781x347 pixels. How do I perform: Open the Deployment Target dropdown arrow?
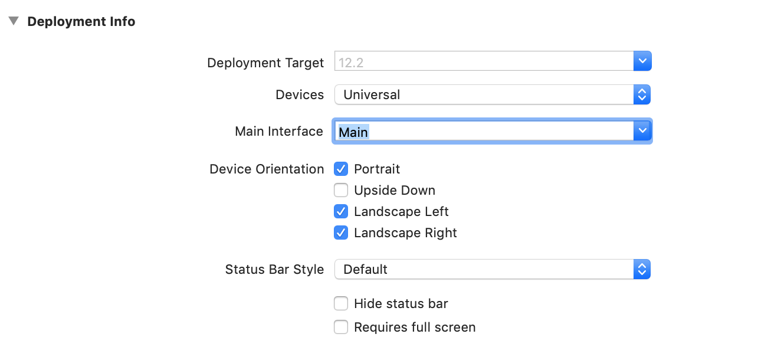pyautogui.click(x=642, y=61)
